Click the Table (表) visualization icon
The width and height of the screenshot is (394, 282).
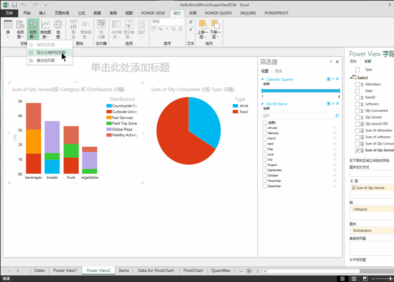tap(8, 24)
